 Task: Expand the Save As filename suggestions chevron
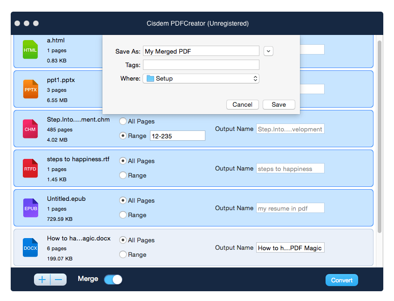tap(268, 51)
